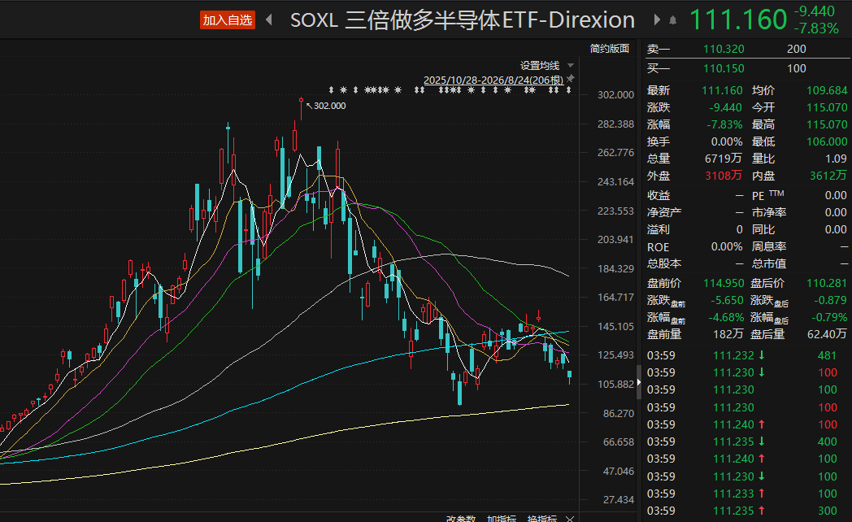This screenshot has width=852, height=522.
Task: Click 盘后量 value 62.40万
Action: tap(827, 333)
